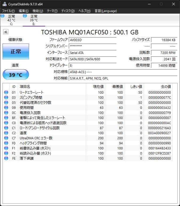Click the drive title TOSHIBA MQ01ACF050 : 500.1 GB

click(x=90, y=32)
